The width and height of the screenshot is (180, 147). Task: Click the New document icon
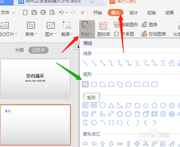click(x=25, y=13)
